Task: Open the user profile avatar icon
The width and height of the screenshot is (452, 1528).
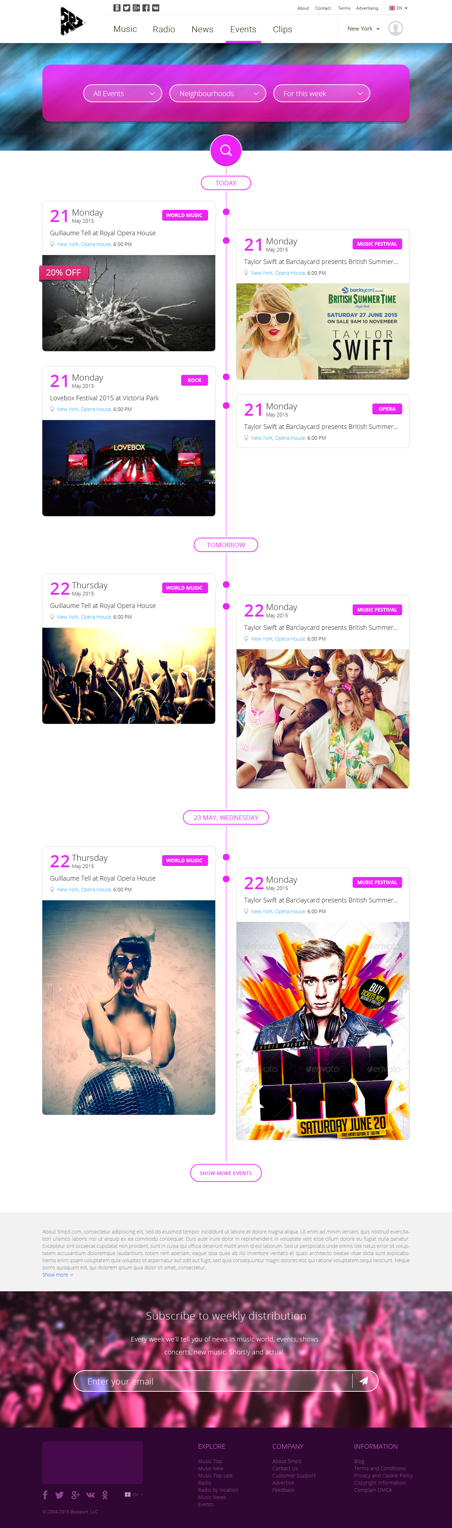Action: click(396, 28)
